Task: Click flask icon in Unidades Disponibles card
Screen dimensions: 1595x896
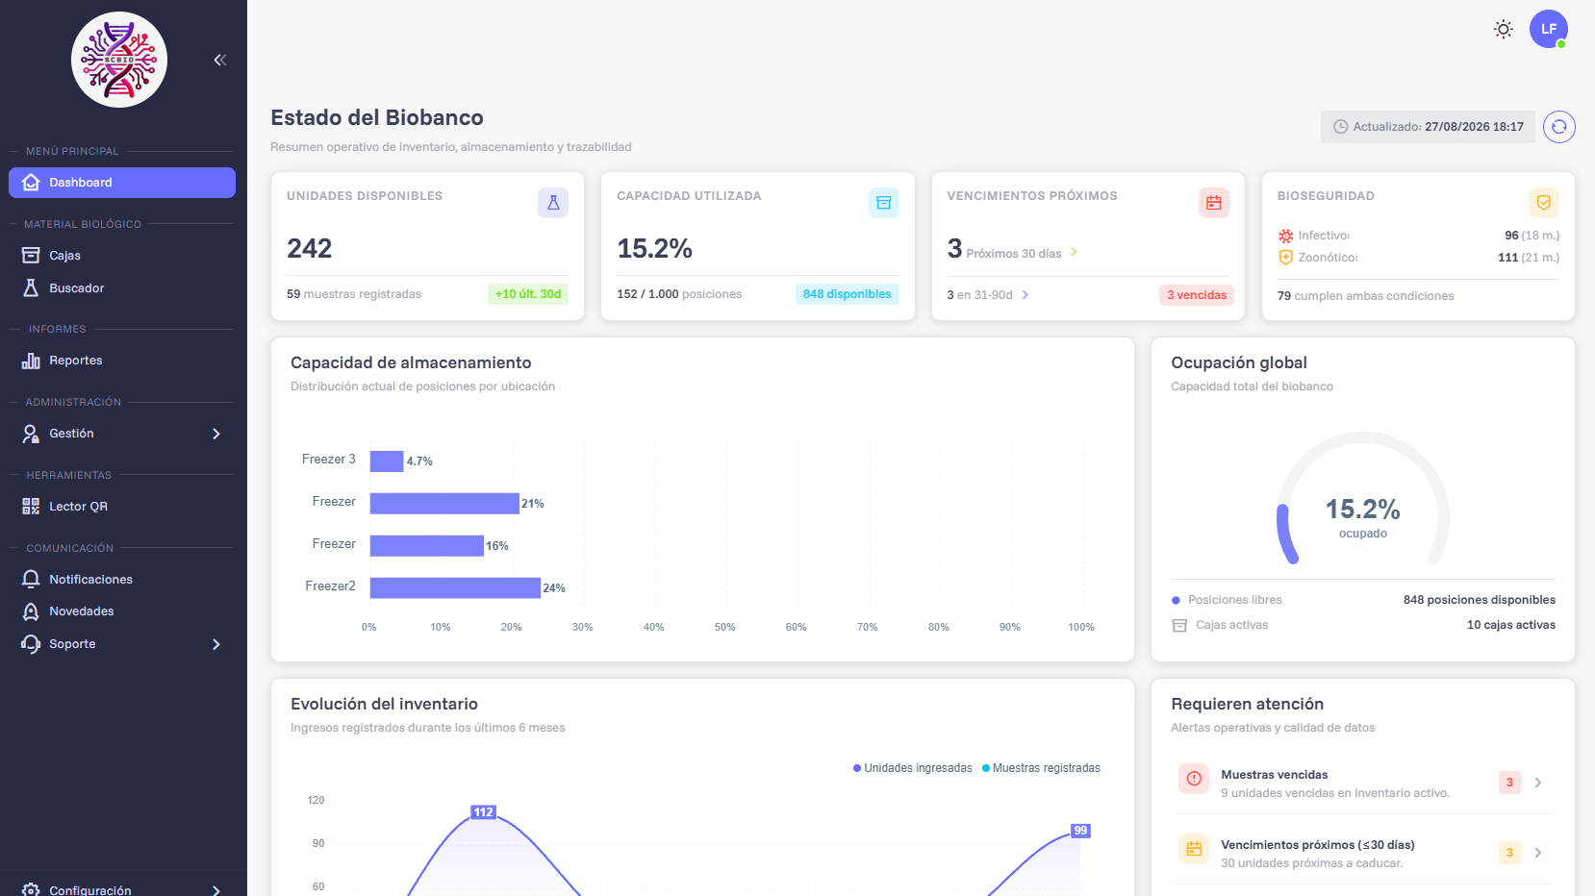Action: [x=553, y=203]
